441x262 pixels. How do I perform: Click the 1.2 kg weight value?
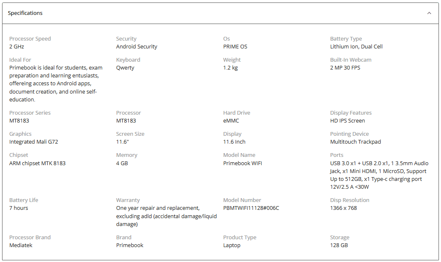tap(230, 68)
